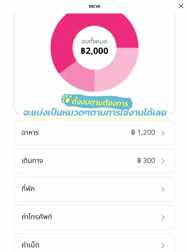
Task: Open the ที่พัก category row
Action: click(94, 189)
